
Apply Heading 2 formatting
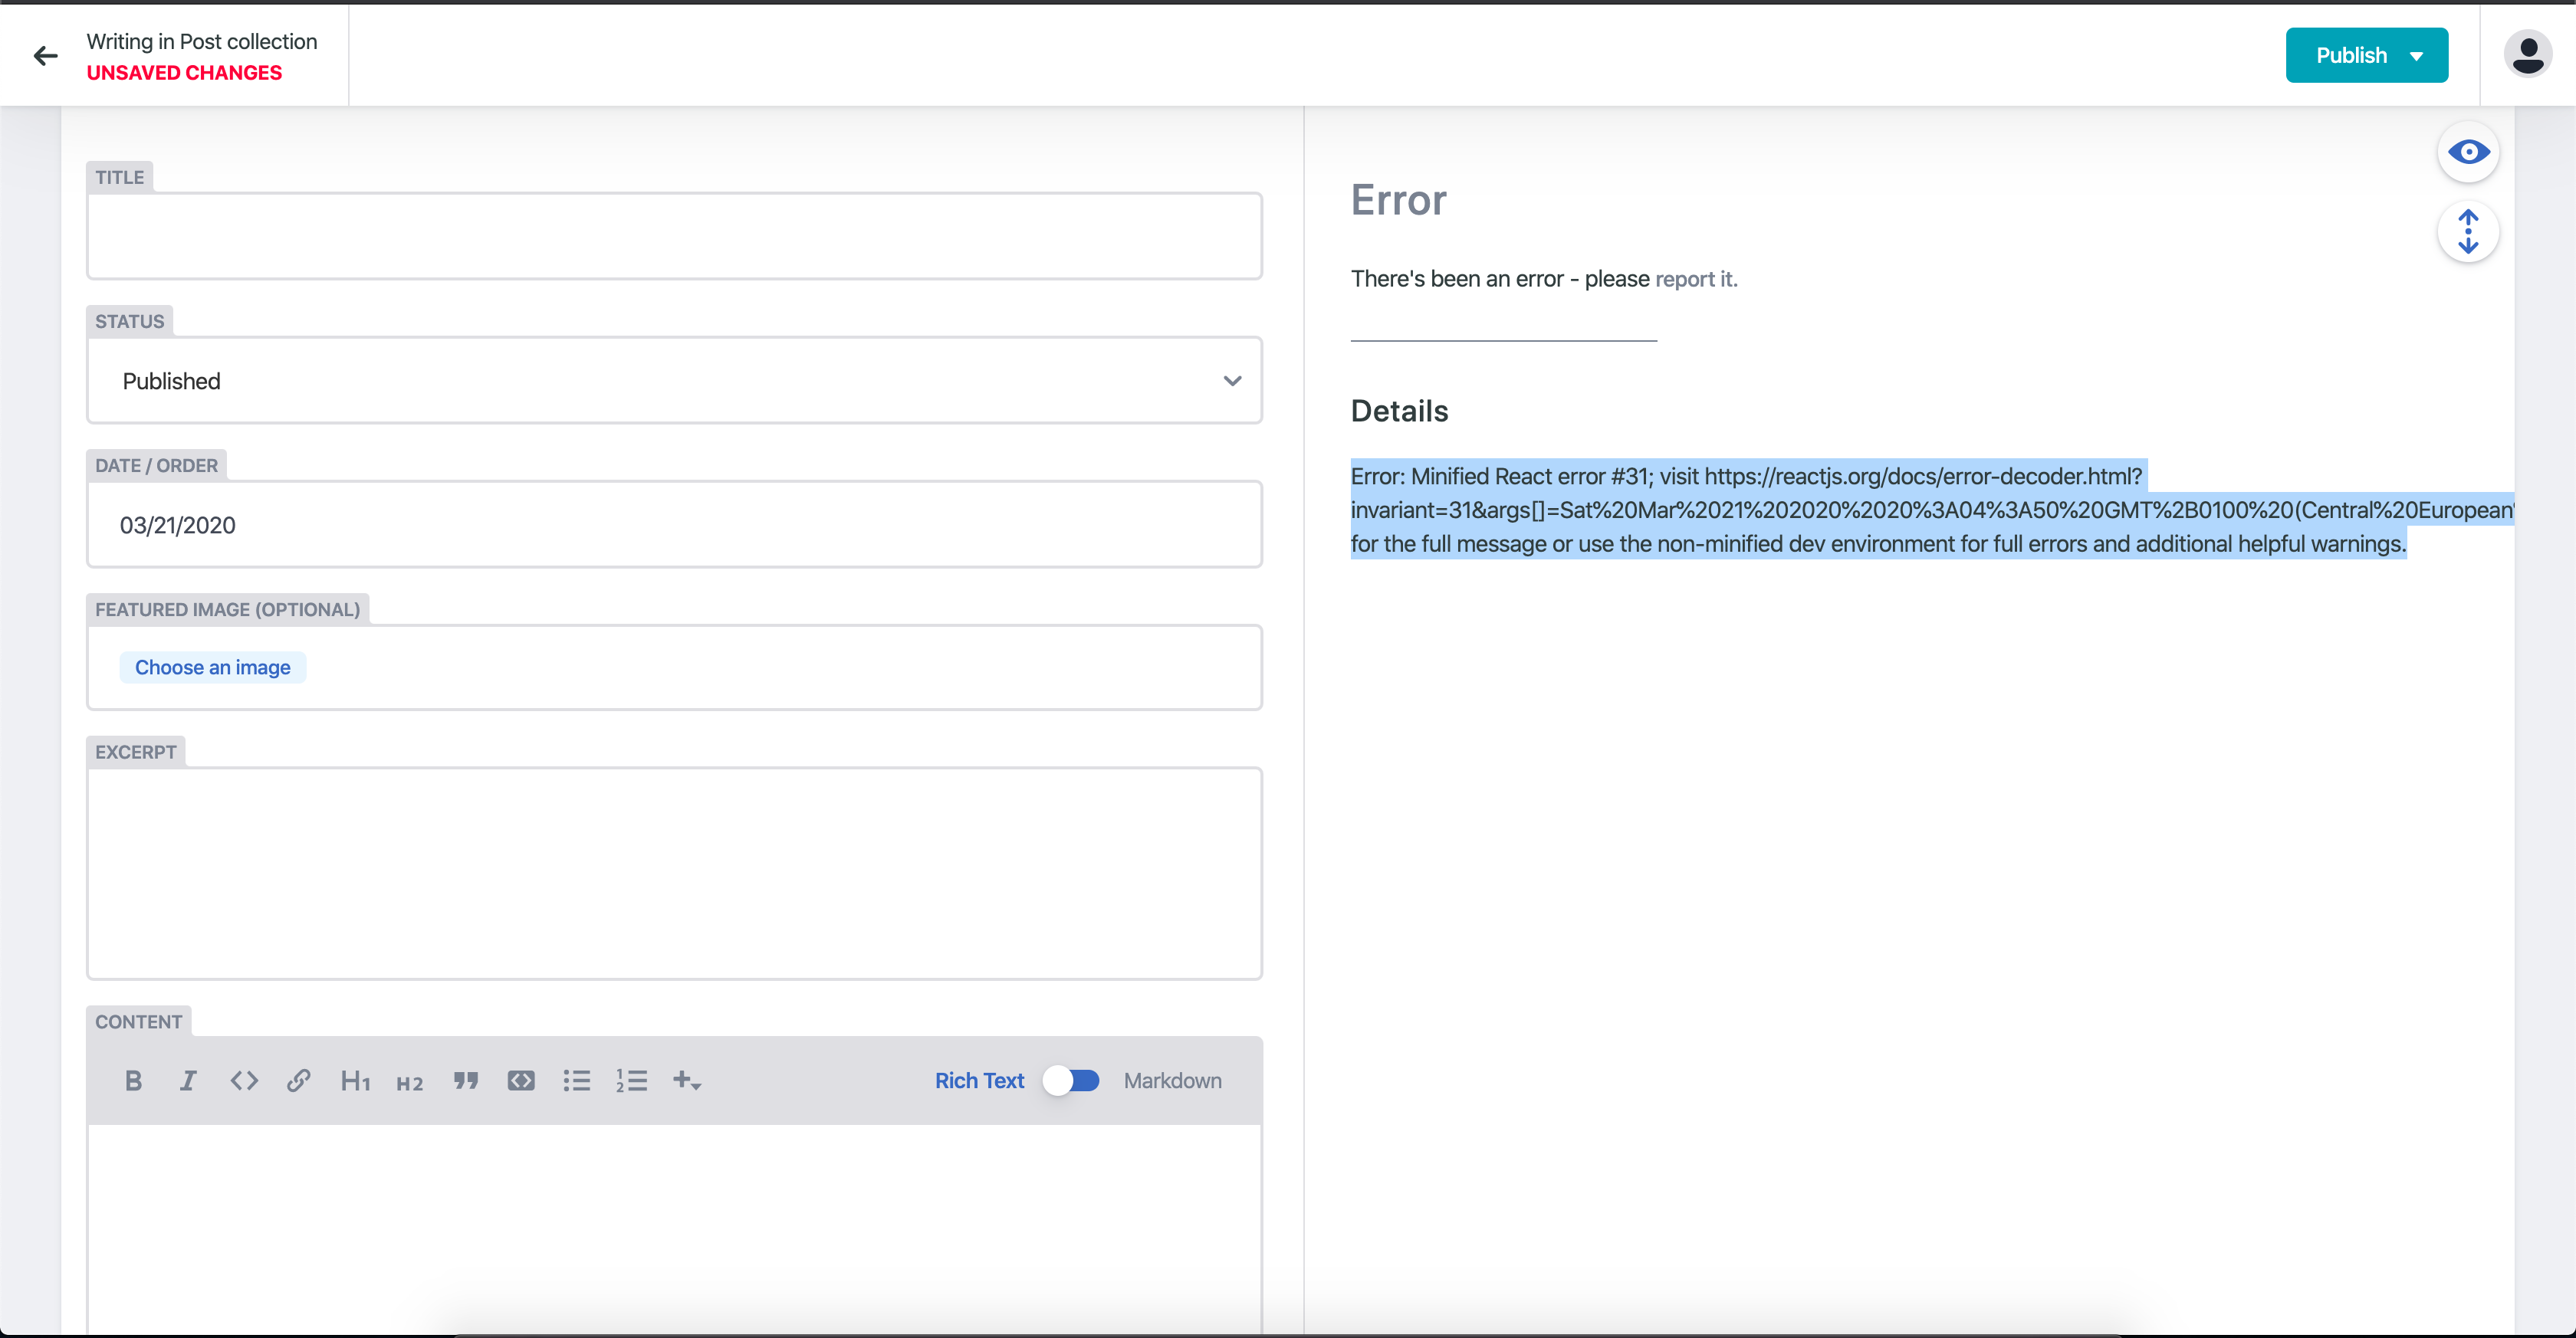pos(410,1082)
